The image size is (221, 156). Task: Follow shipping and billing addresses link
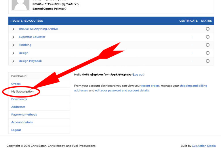tap(193, 86)
